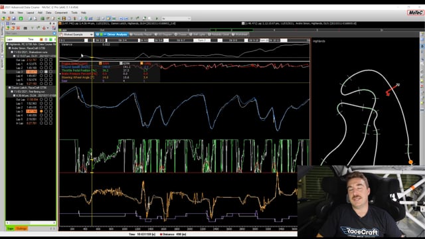Viewport: 425px width, 239px height.
Task: Click the green play arrow toolbar icon
Action: (x=157, y=19)
